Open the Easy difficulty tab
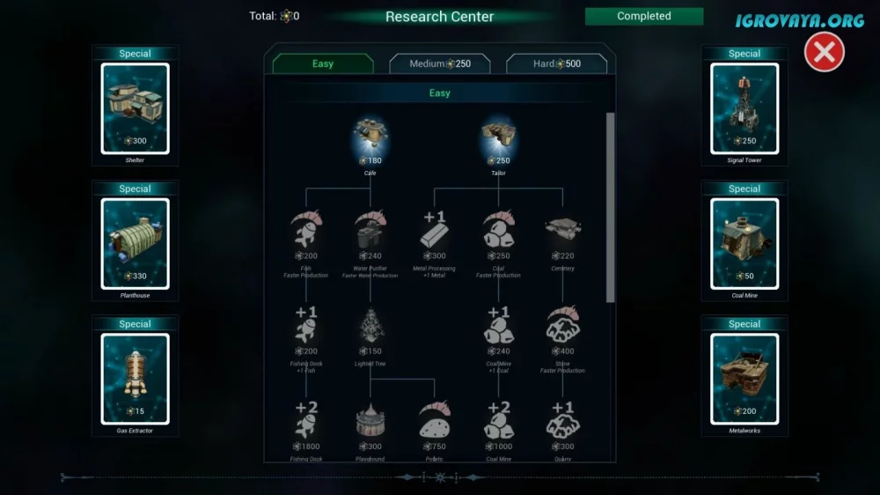The width and height of the screenshot is (880, 495). click(x=323, y=63)
